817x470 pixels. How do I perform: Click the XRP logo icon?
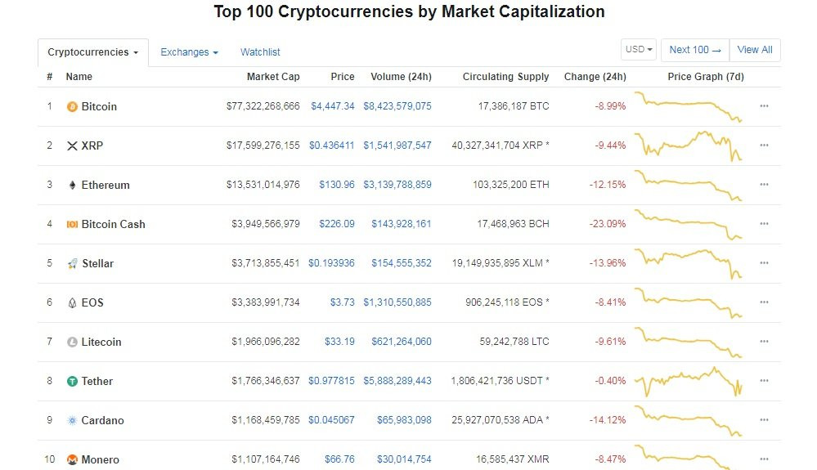(72, 146)
